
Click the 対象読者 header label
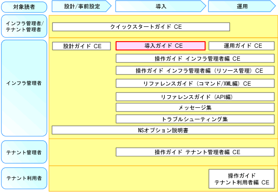coord(24,7)
